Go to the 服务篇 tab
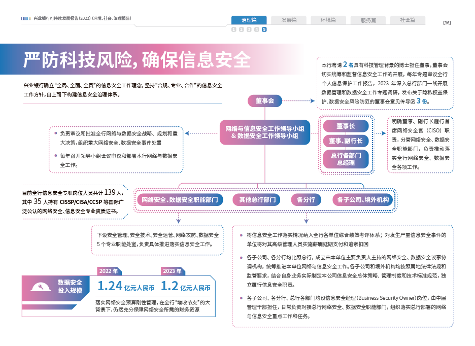475x346 pixels. (368, 20)
